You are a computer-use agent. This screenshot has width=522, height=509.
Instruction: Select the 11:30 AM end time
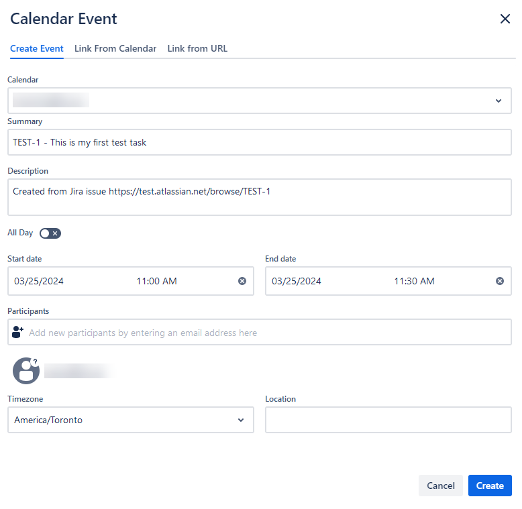414,281
